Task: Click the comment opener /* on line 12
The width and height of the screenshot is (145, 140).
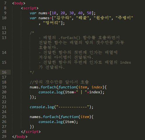Action: pyautogui.click(x=32, y=33)
